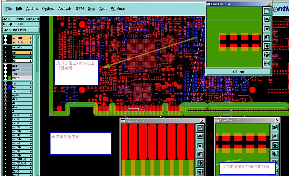Click restore-view icon in Popview 2

coord(275,127)
